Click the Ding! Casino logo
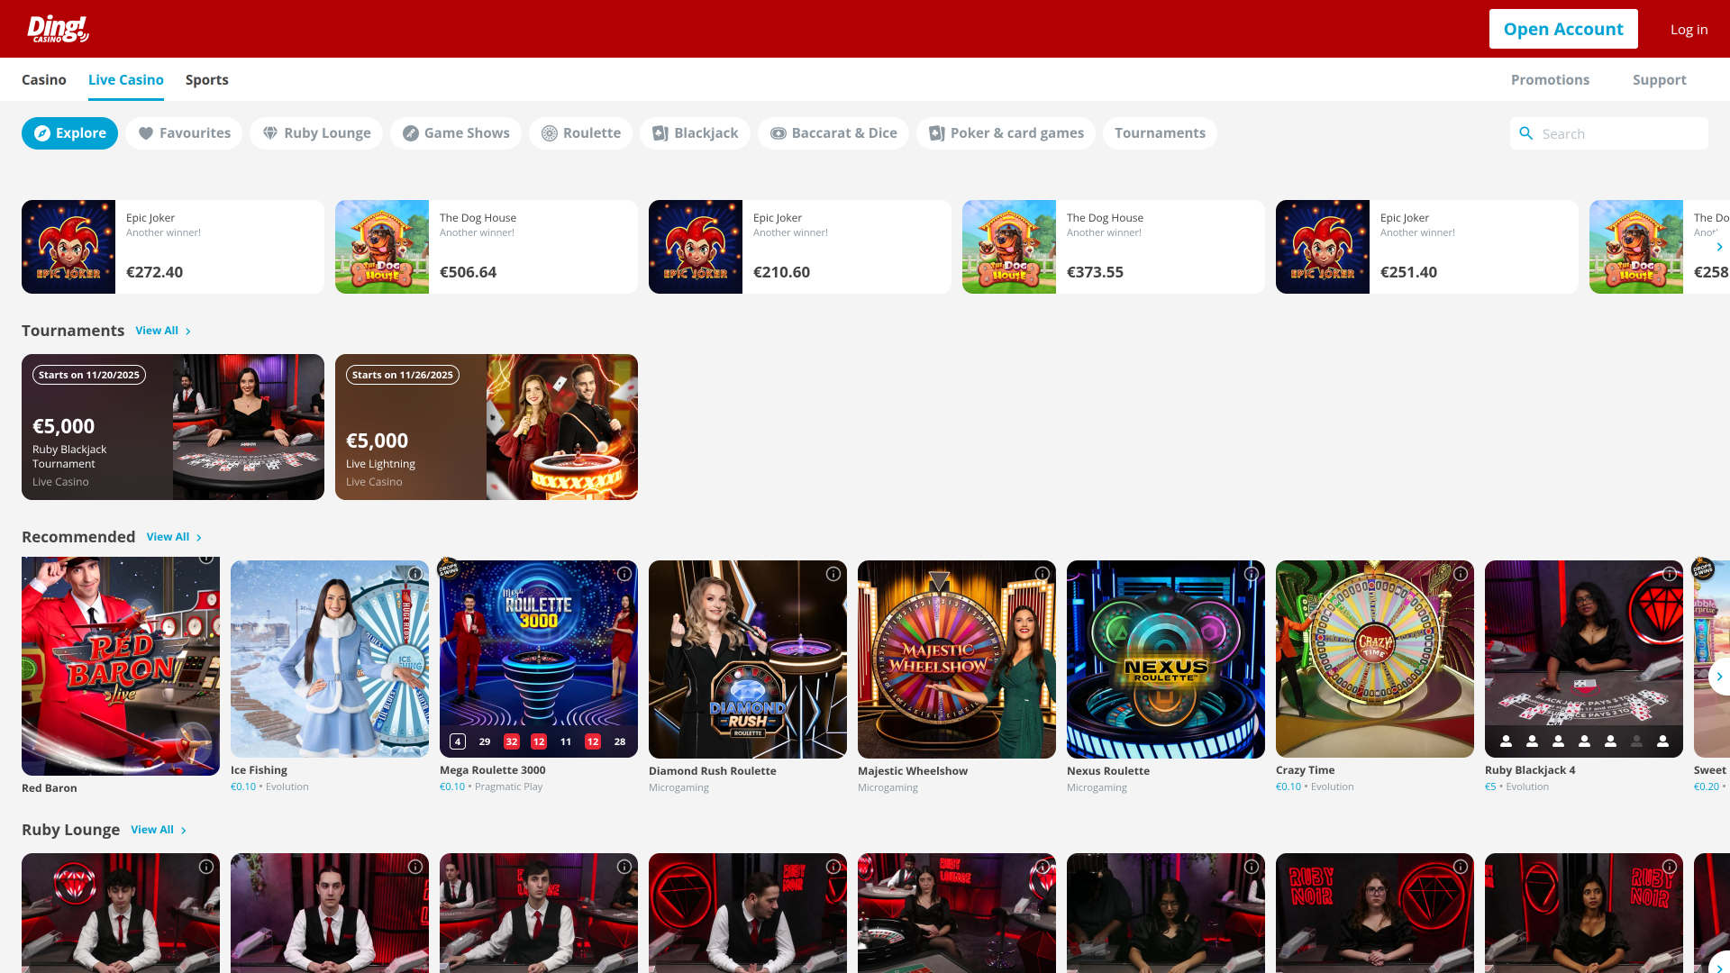This screenshot has height=973, width=1730. pyautogui.click(x=58, y=28)
